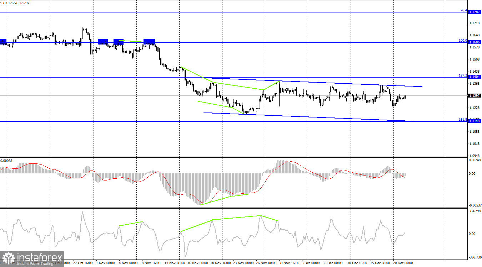Click the 20 Dec 00:00 date label
Image resolution: width=482 pixels, height=267 pixels.
click(403, 263)
